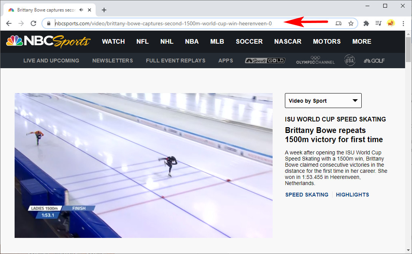
Task: Click the Team USA circular logo
Action: coord(349,61)
